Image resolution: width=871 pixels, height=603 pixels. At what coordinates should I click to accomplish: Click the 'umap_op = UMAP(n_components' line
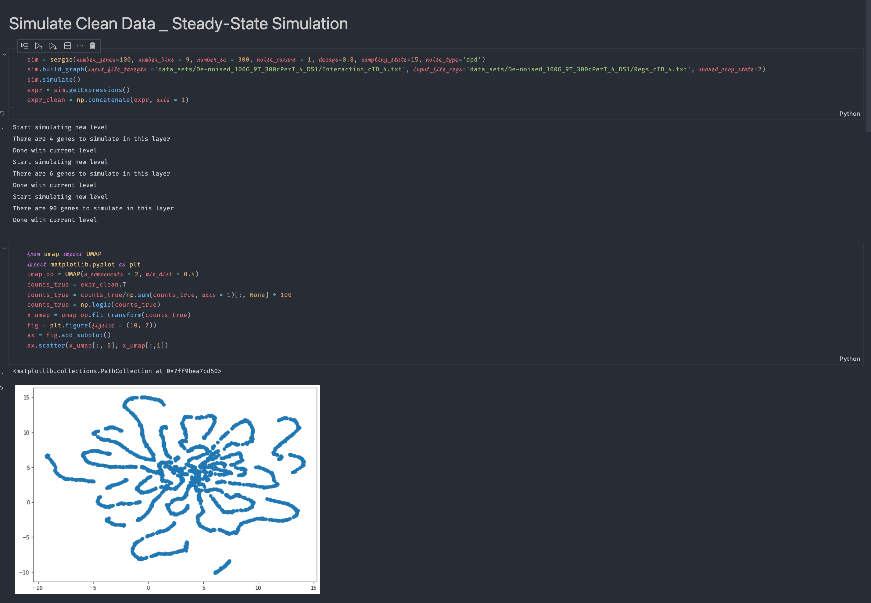113,274
